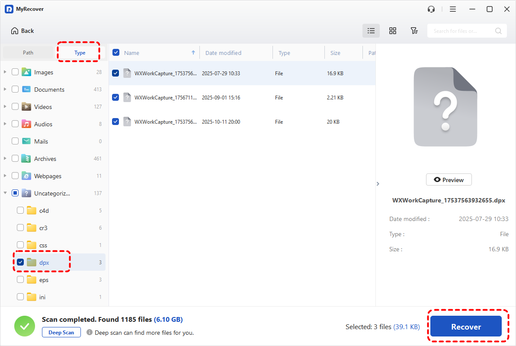This screenshot has height=346, width=516.
Task: Uncheck the dpx folder checkbox
Action: [x=20, y=262]
